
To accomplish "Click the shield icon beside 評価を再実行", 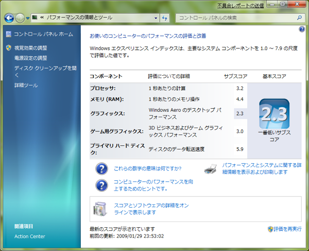I will [270, 229].
